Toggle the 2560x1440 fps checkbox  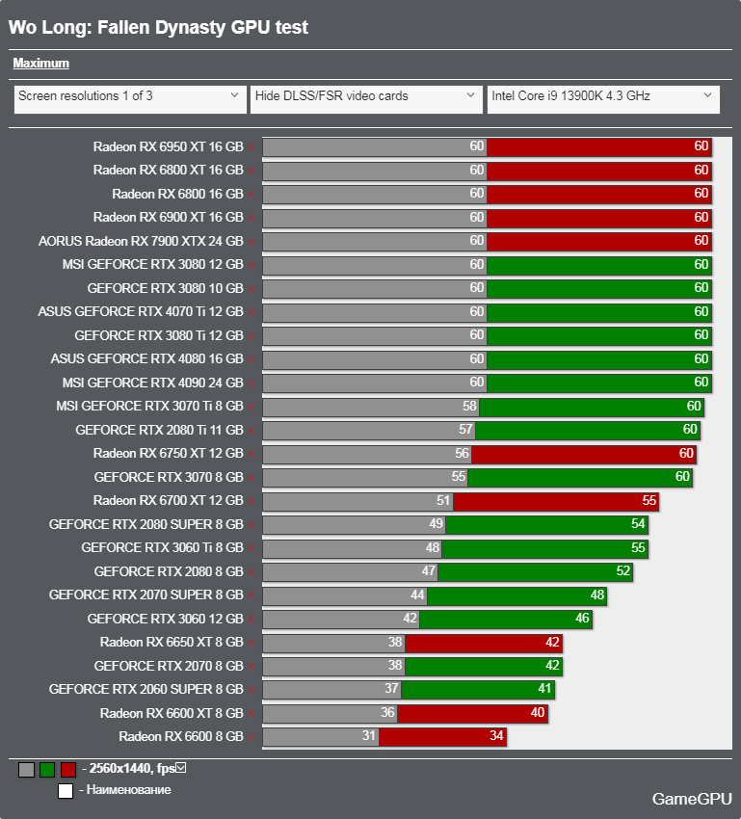pos(181,768)
